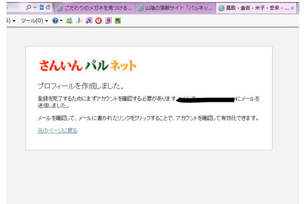Click the address bar search magnifier icon

tap(28, 8)
